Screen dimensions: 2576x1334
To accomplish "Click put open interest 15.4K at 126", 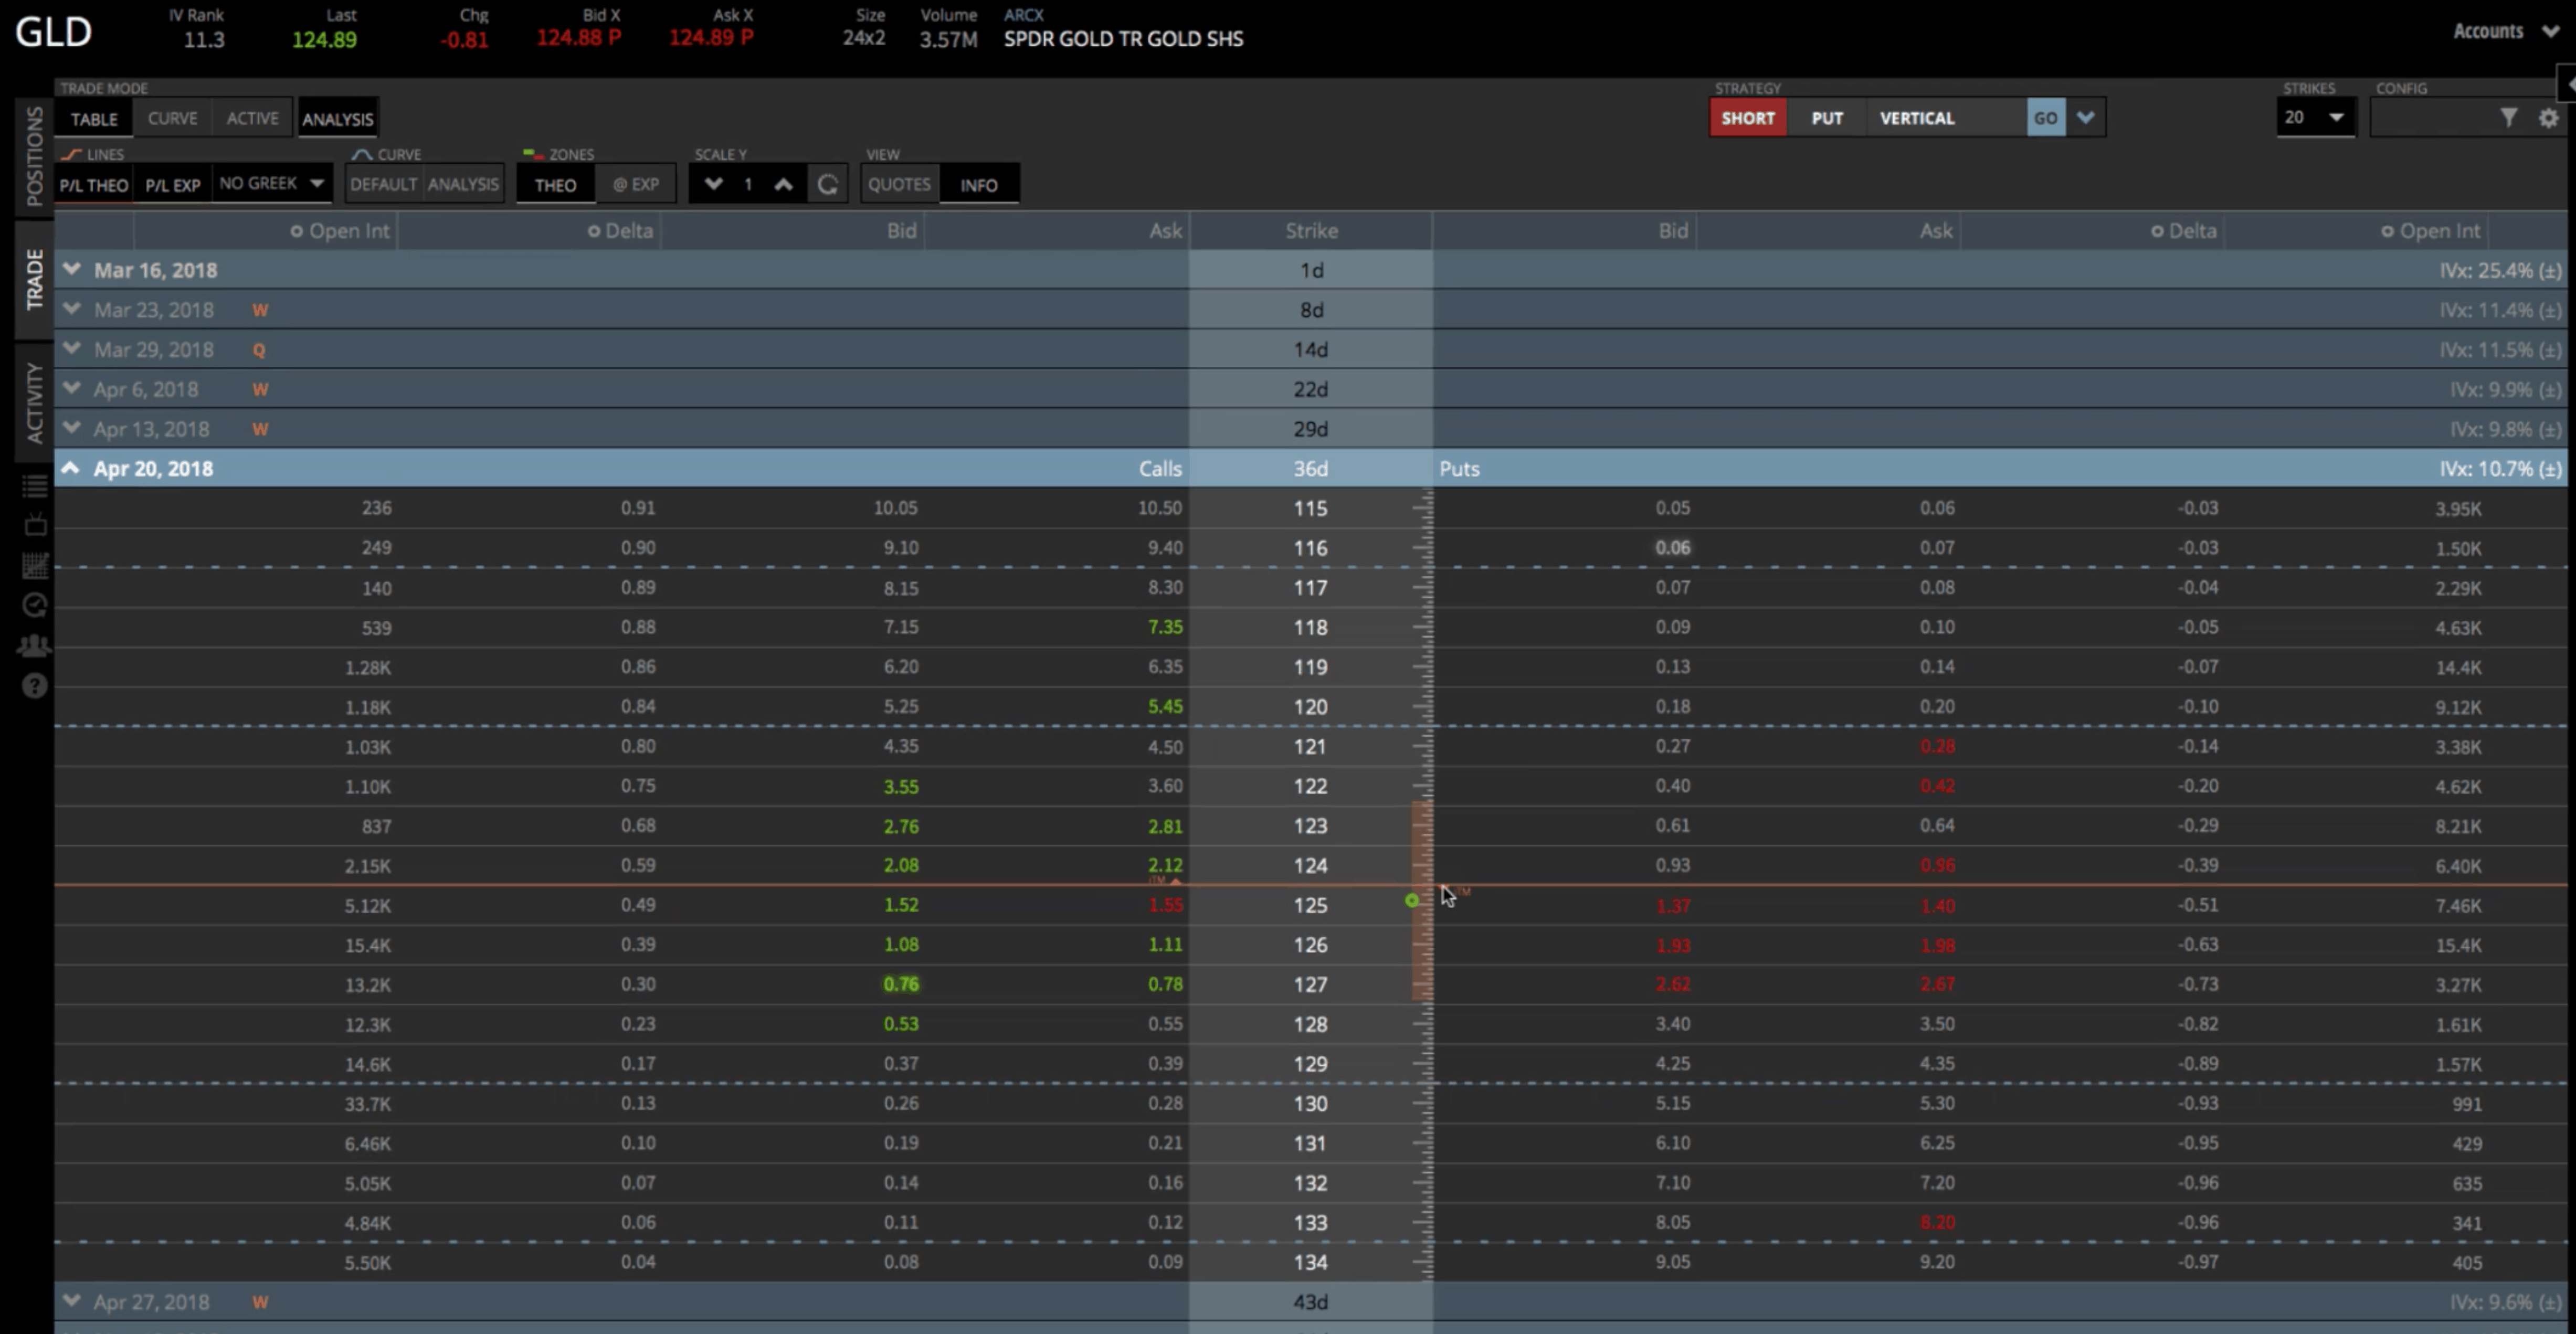I will 2458,946.
